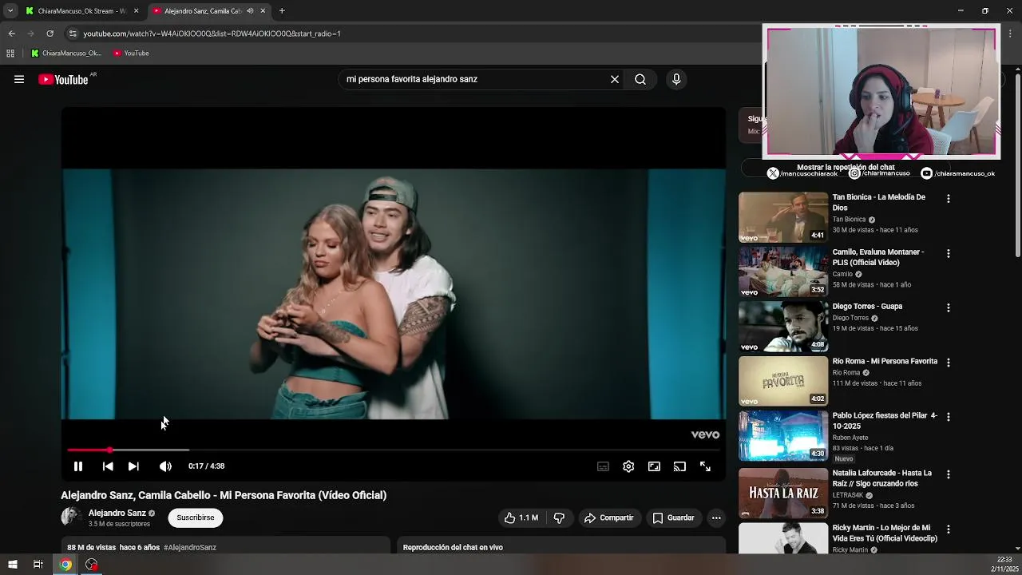Click the browser address bar URL
This screenshot has width=1022, height=575.
pos(212,34)
